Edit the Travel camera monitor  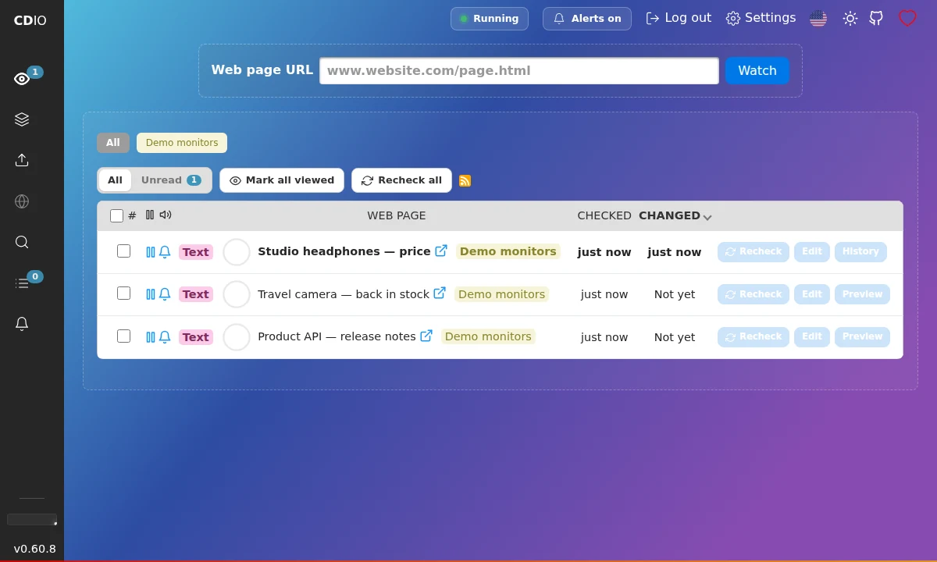click(x=812, y=294)
